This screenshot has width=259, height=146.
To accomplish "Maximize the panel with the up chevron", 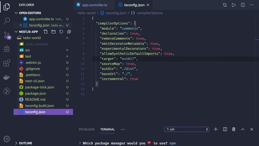I will coord(243,129).
